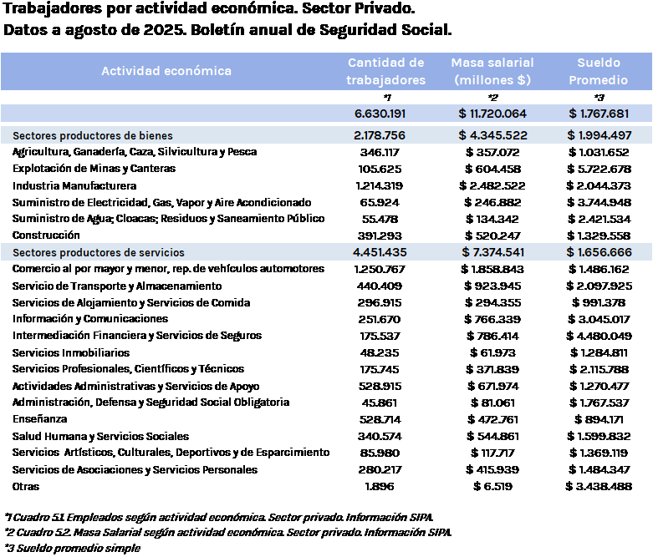
Task: Select the Otros row label
Action: [x=28, y=486]
